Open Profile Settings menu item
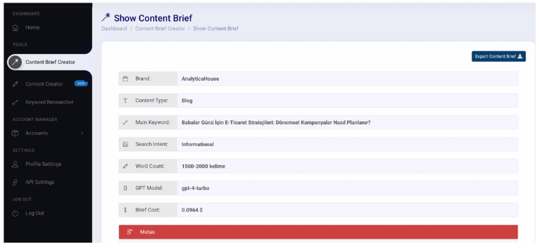The height and width of the screenshot is (248, 539). (x=43, y=164)
